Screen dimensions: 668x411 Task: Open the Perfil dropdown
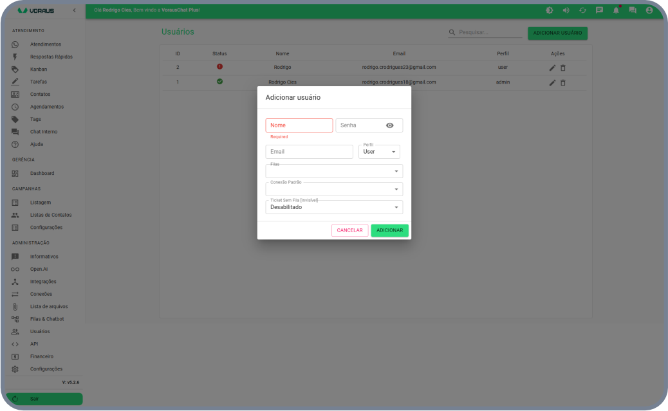pos(379,152)
